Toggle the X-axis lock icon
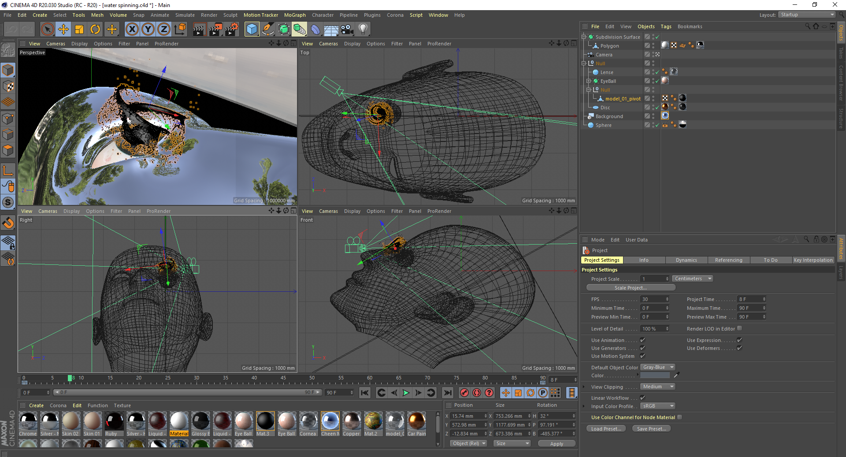 pos(132,30)
